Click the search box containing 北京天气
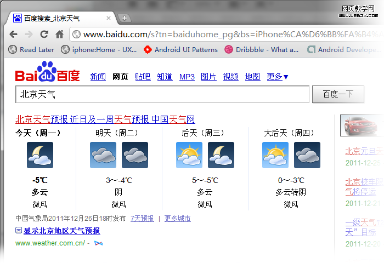 (162, 94)
